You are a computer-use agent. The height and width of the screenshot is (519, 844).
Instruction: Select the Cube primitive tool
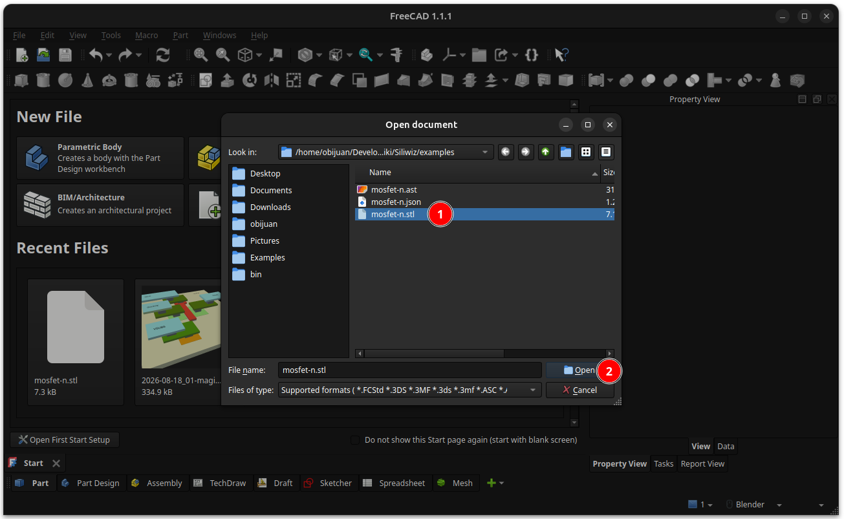coord(22,80)
